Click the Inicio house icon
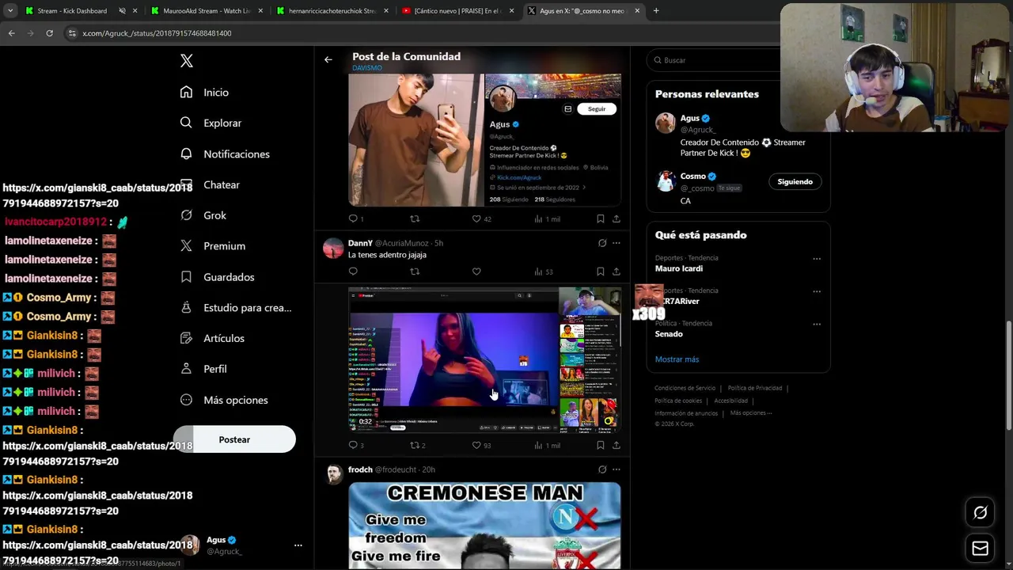 coord(186,93)
